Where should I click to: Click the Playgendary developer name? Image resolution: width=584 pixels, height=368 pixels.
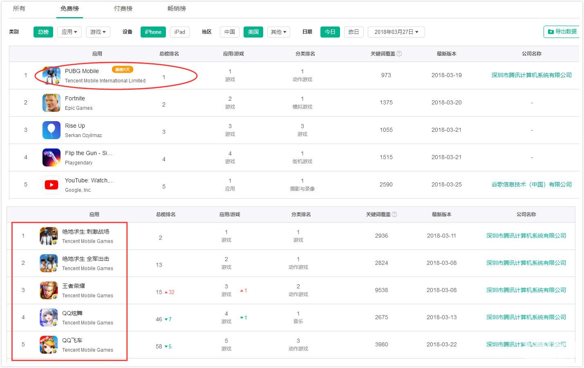(79, 163)
